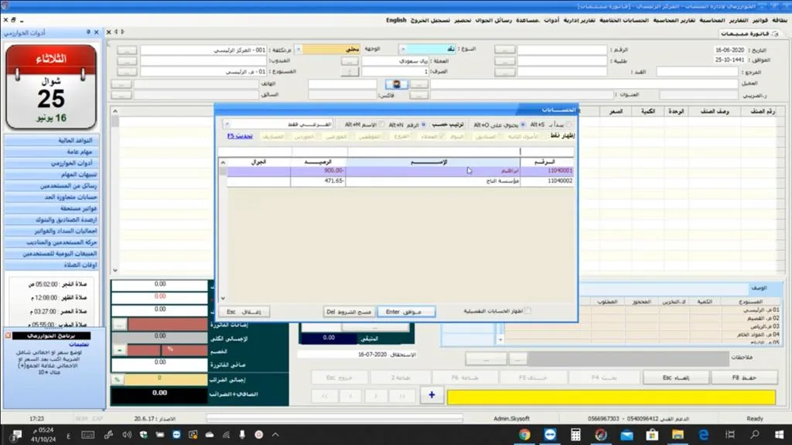This screenshot has width=792, height=445.
Task: Open the تقارير إدارية menu
Action: (x=579, y=20)
